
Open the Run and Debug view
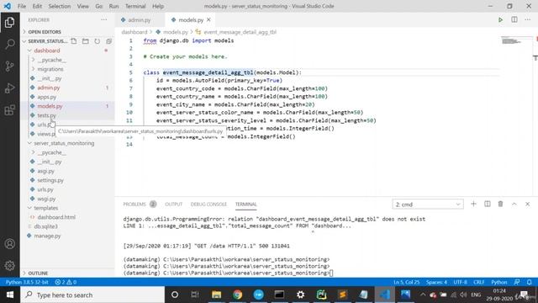(9, 88)
